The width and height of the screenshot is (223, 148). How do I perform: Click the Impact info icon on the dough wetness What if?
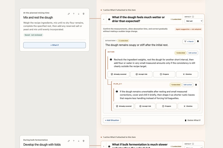(193, 17)
